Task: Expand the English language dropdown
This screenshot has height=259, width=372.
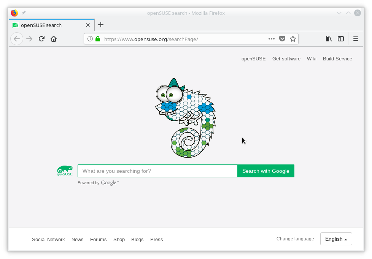Action: [x=336, y=239]
